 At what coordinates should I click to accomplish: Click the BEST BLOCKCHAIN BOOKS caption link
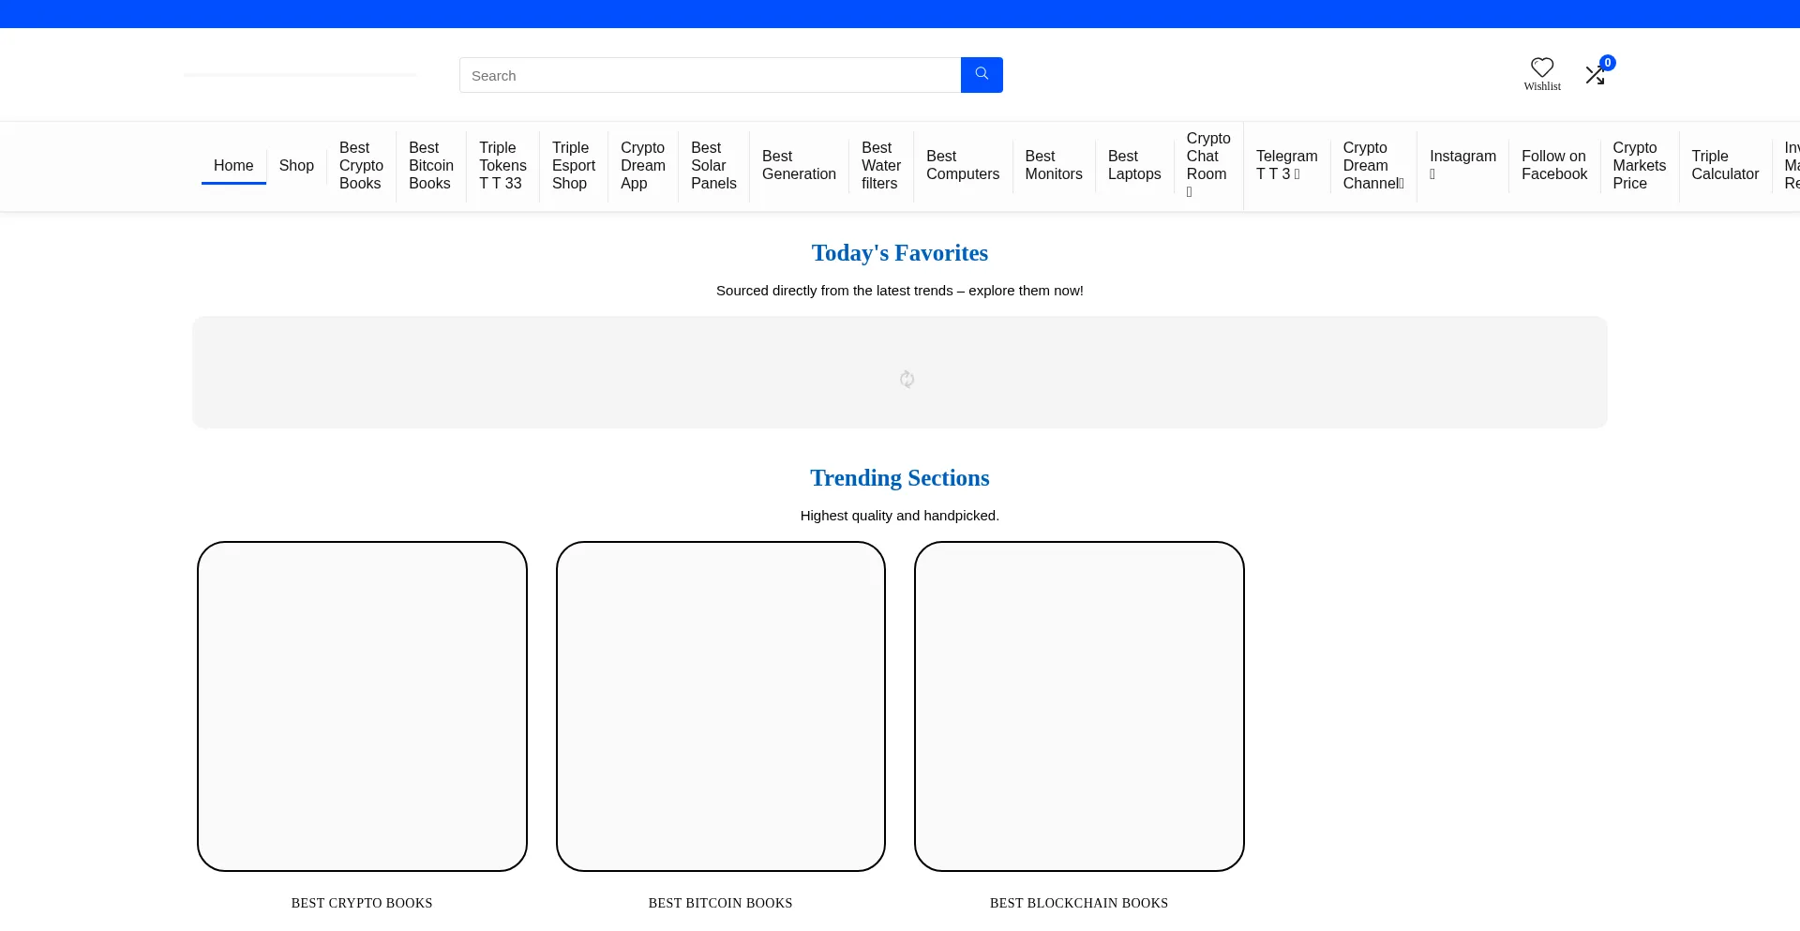[1078, 903]
